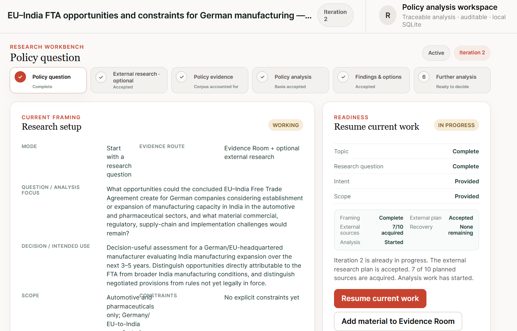The width and height of the screenshot is (517, 331).
Task: Click the Iteration 2 pill in header
Action: [x=336, y=15]
